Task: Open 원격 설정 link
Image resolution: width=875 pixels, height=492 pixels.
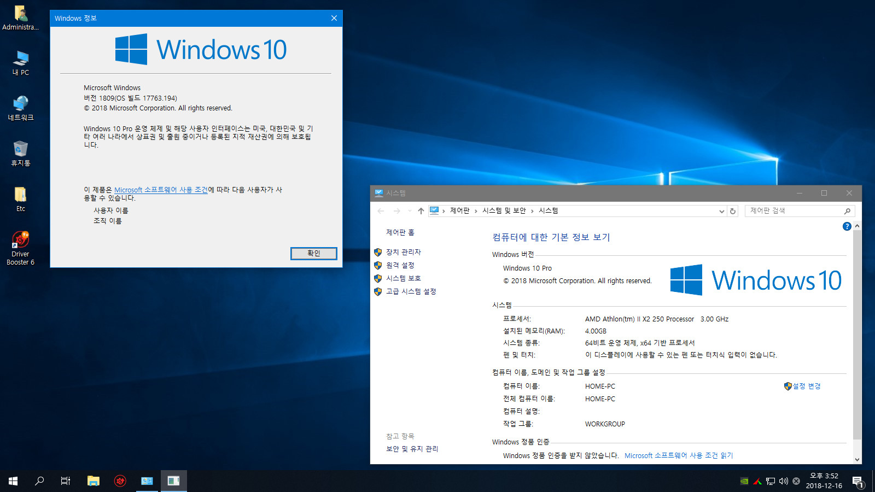Action: (x=400, y=265)
